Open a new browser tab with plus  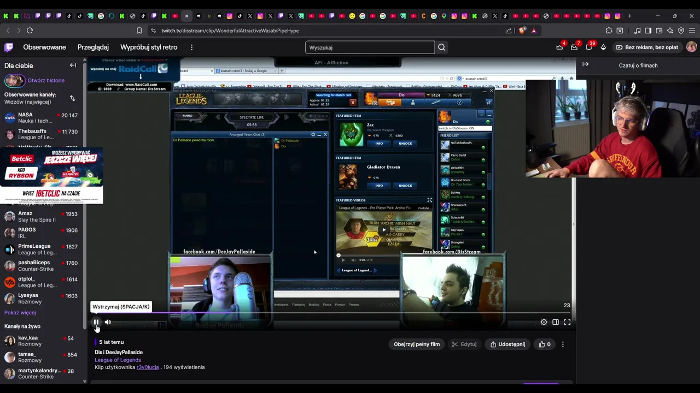click(629, 16)
